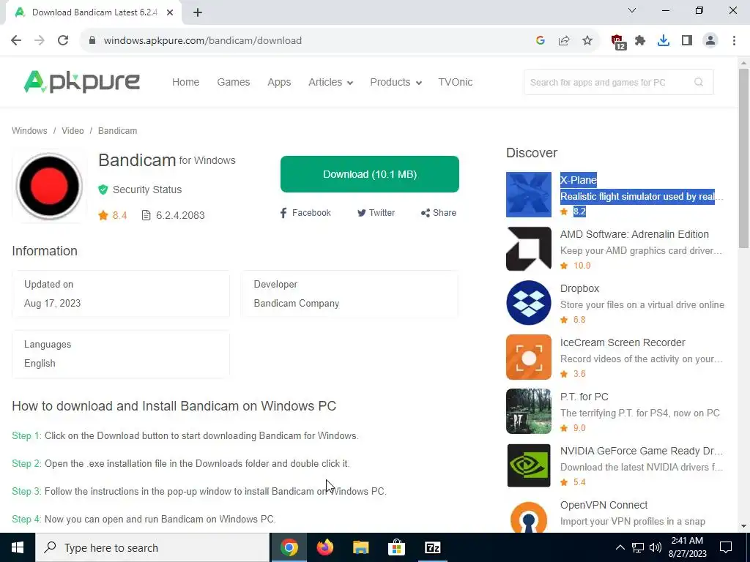Share on Facebook link
Image resolution: width=750 pixels, height=562 pixels.
tap(305, 213)
